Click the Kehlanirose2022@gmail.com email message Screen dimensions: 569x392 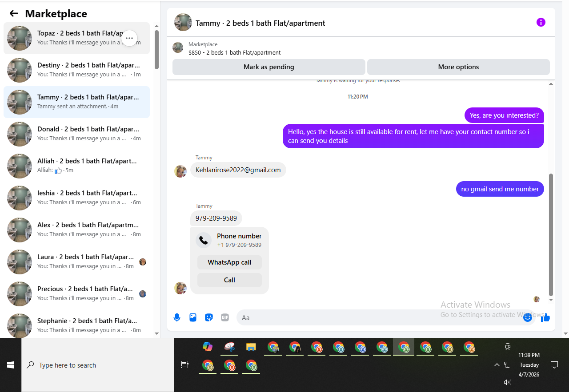click(x=238, y=170)
